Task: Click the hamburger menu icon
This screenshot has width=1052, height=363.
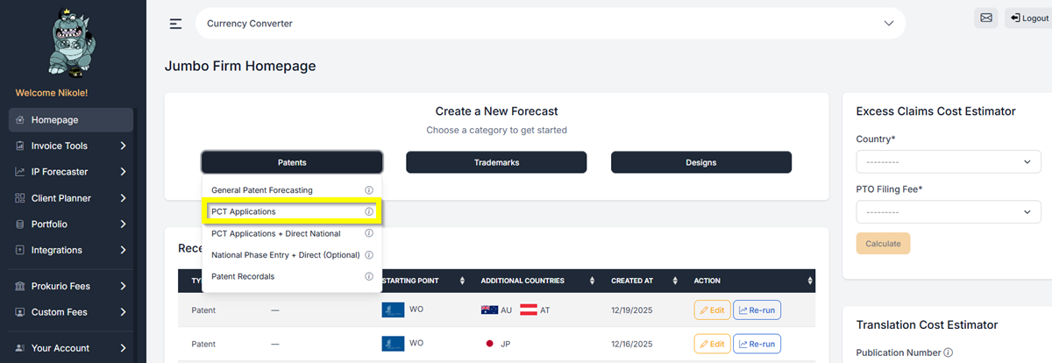Action: (175, 24)
